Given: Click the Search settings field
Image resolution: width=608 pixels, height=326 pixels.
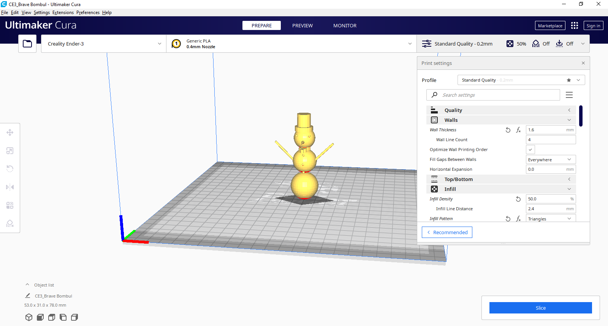Looking at the screenshot, I should (x=493, y=95).
